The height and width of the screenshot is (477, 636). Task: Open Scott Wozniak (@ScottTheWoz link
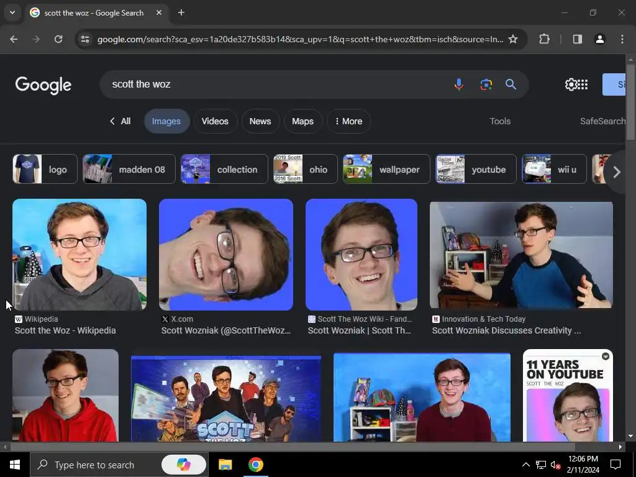point(226,330)
